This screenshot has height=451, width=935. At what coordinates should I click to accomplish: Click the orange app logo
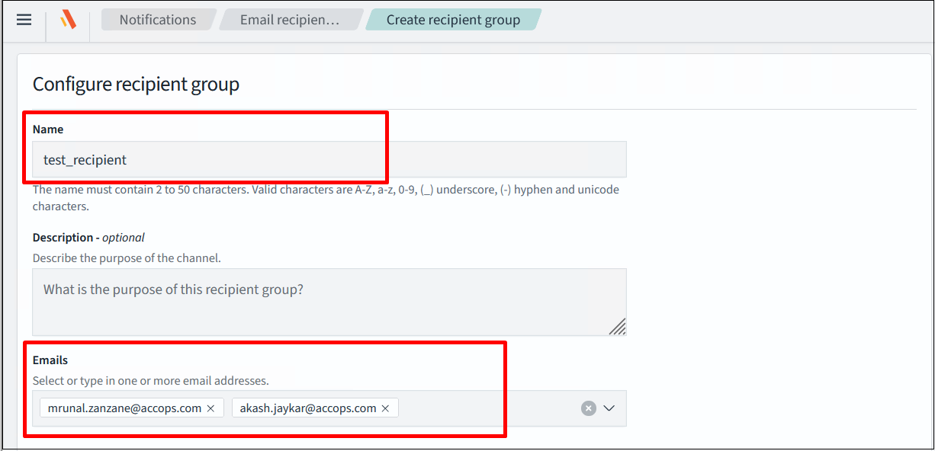[68, 20]
